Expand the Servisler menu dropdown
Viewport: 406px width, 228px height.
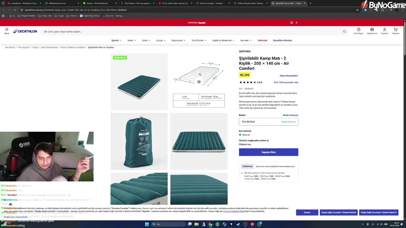[246, 41]
